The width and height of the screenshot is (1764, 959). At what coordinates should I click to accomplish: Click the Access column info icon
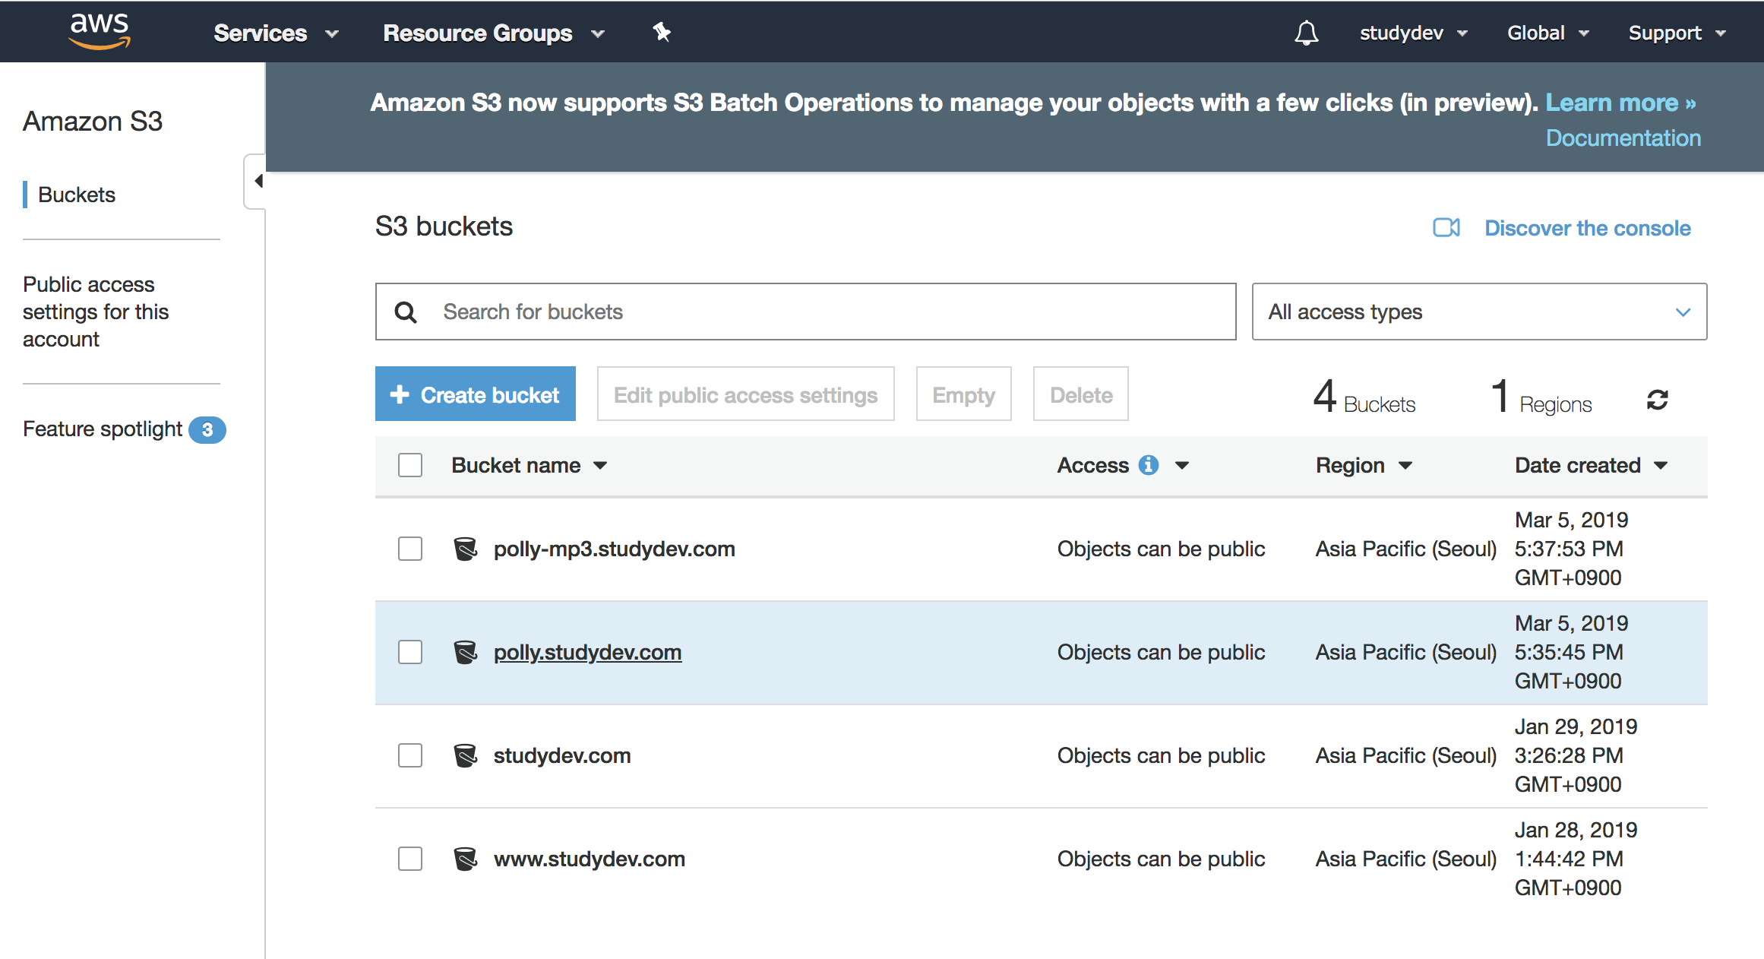[x=1149, y=465]
